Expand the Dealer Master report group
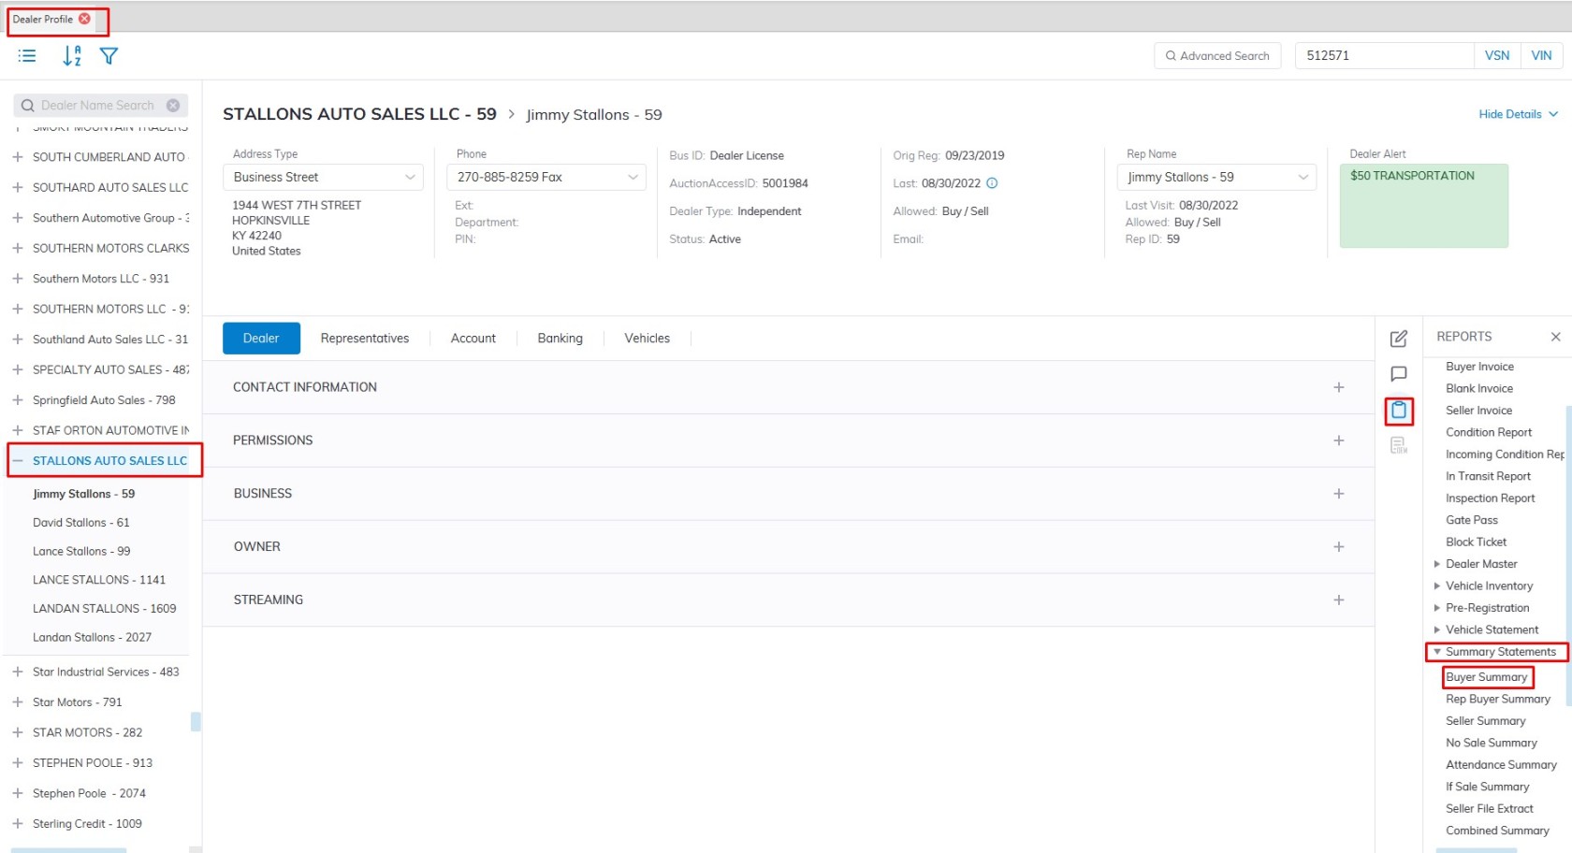 1437,564
